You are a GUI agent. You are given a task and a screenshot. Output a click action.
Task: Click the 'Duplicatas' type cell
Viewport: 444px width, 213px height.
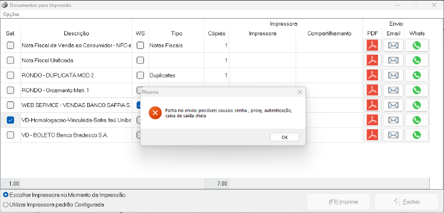coord(176,75)
